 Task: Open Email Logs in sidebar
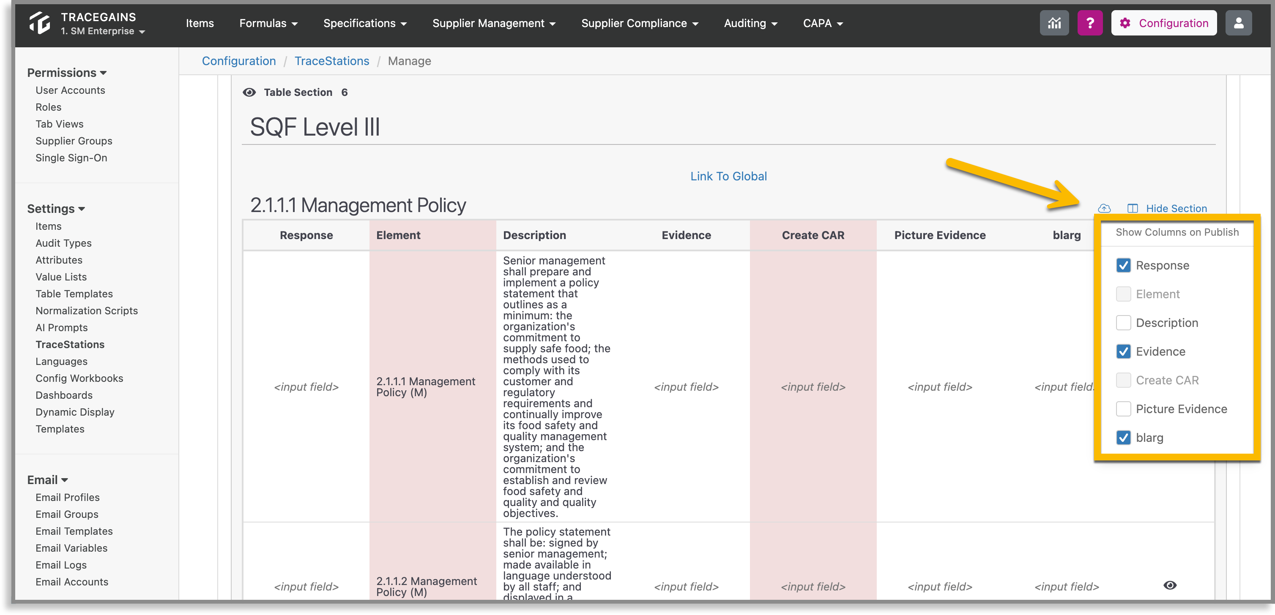click(x=61, y=565)
